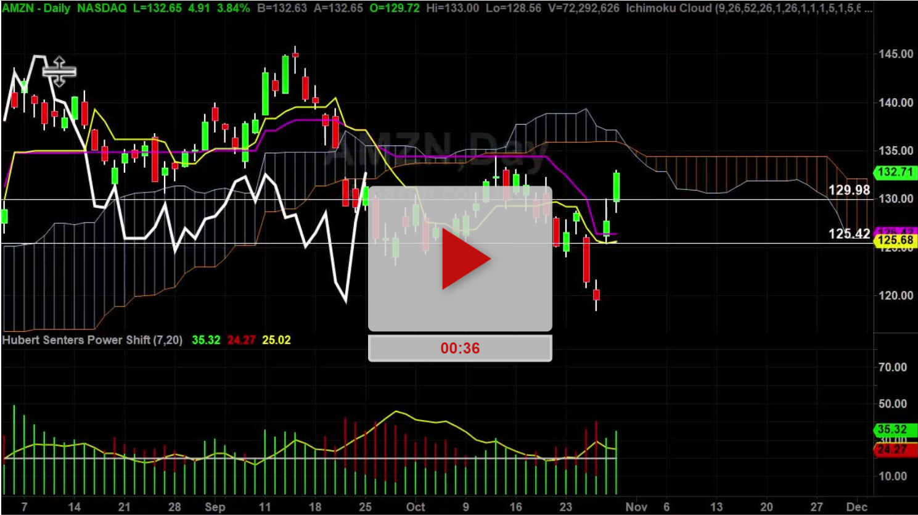Click the L=132.65 last price readout

[x=157, y=8]
